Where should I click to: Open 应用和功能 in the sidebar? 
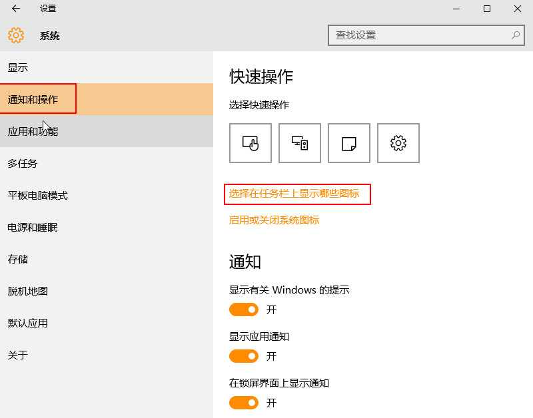[x=107, y=131]
